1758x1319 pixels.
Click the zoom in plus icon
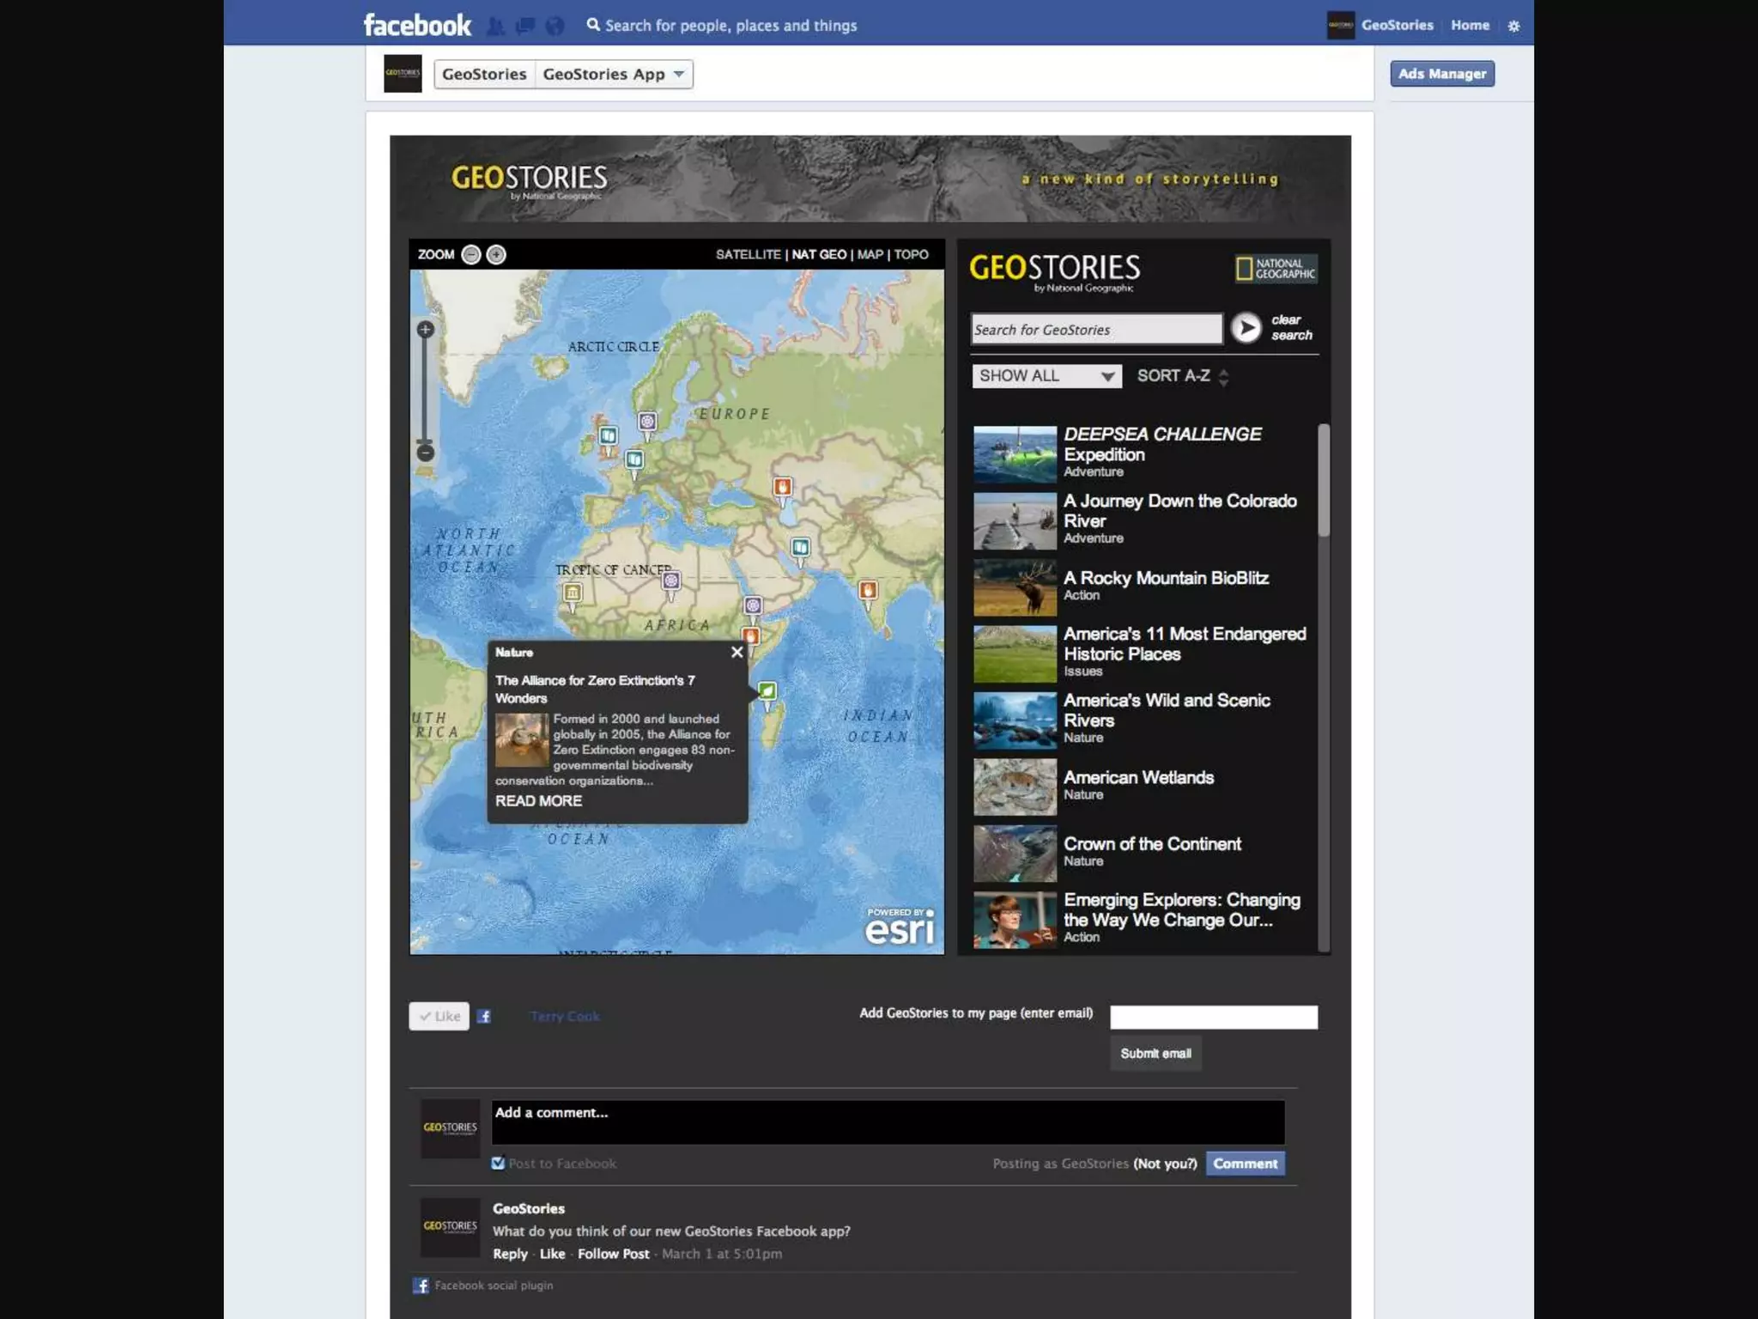click(x=496, y=254)
